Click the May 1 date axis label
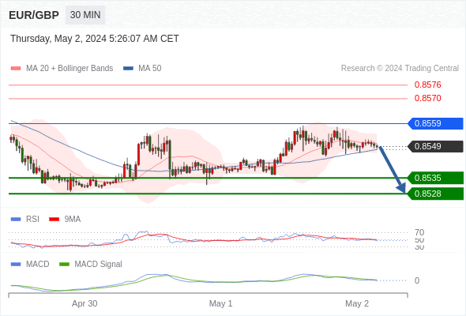Viewport: 466px width, 316px height. [220, 303]
